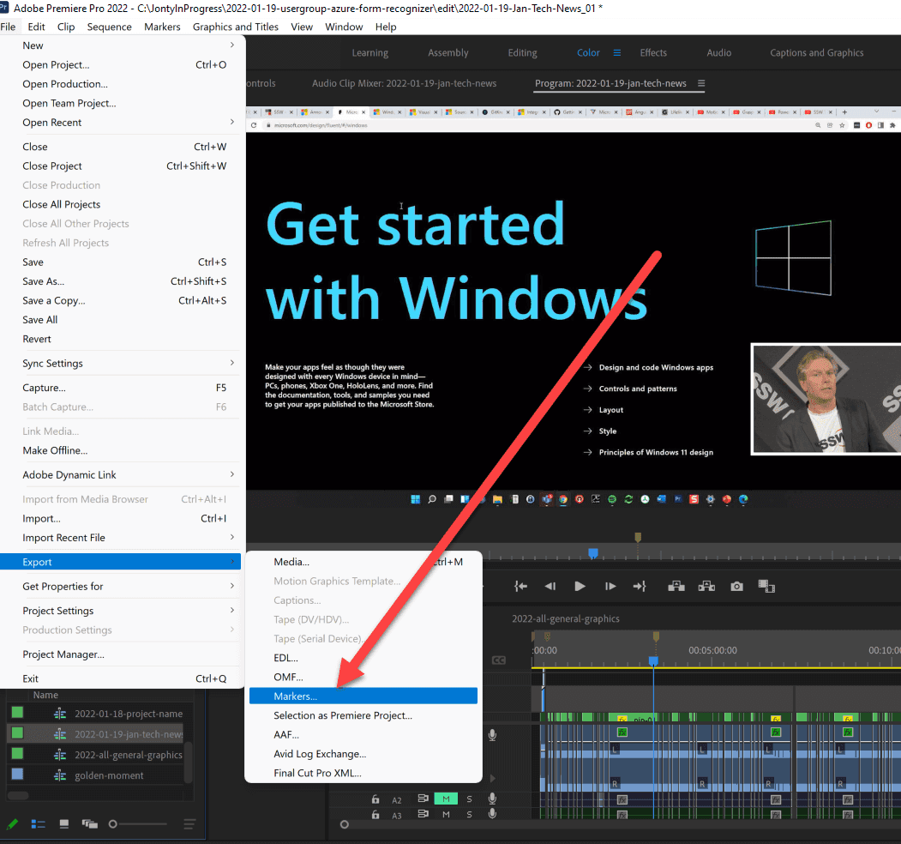901x844 pixels.
Task: Click the Export Frame camera icon
Action: click(736, 586)
